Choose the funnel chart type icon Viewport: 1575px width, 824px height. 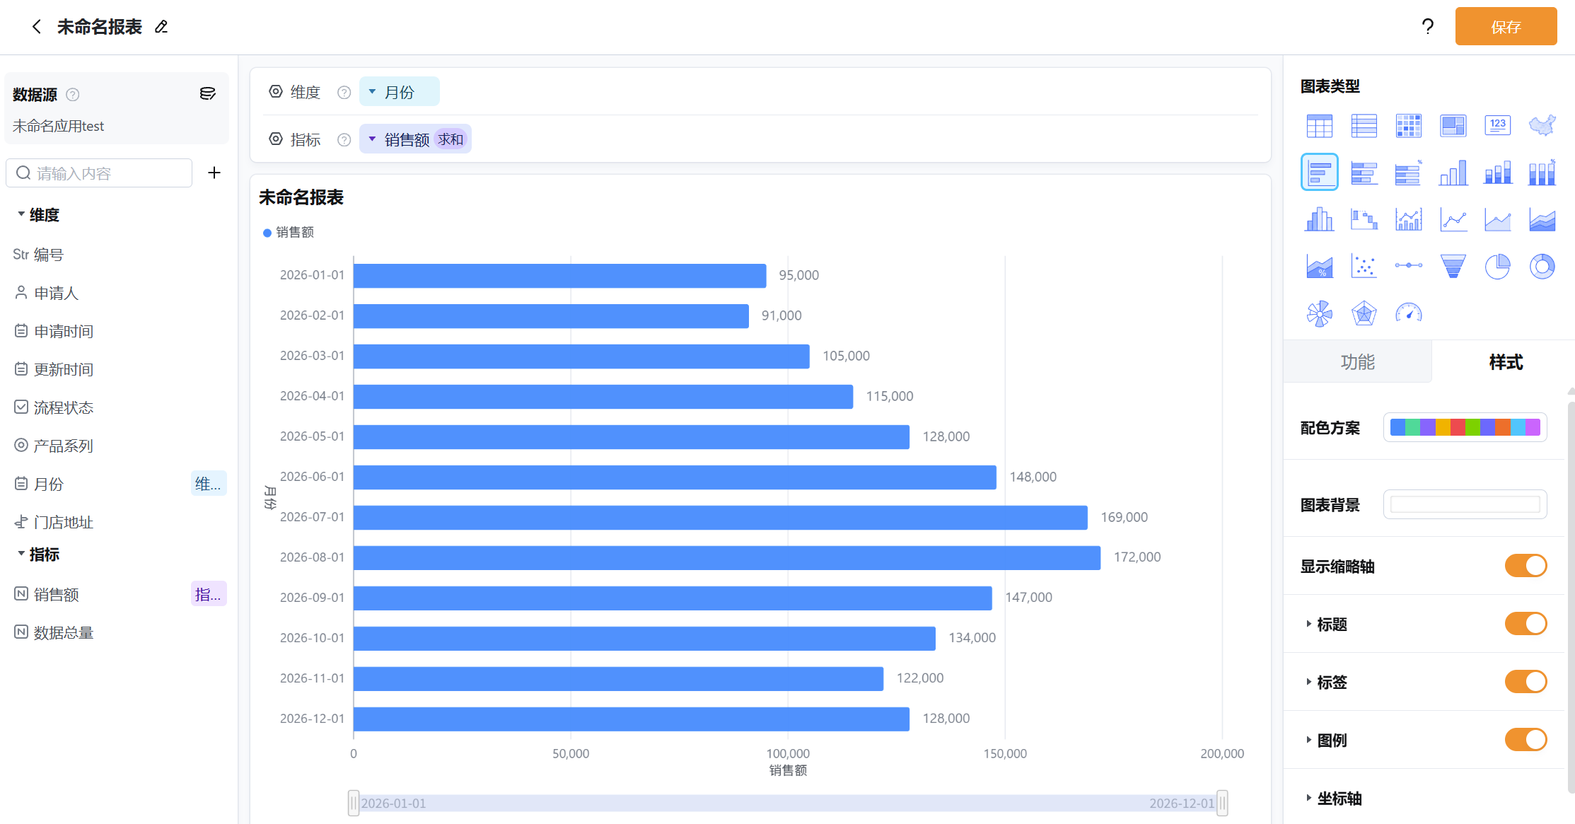(1453, 267)
